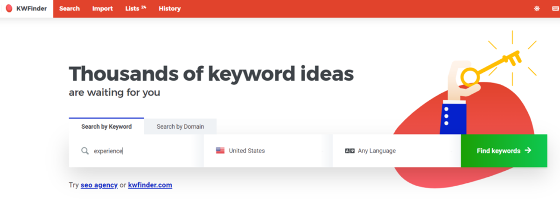Follow the "kwfinder.com" suggestion link
This screenshot has width=560, height=222.
click(x=150, y=185)
